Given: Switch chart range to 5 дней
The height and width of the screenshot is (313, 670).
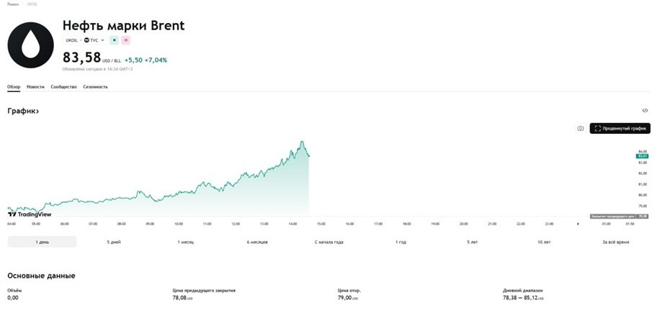Looking at the screenshot, I should coord(114,242).
